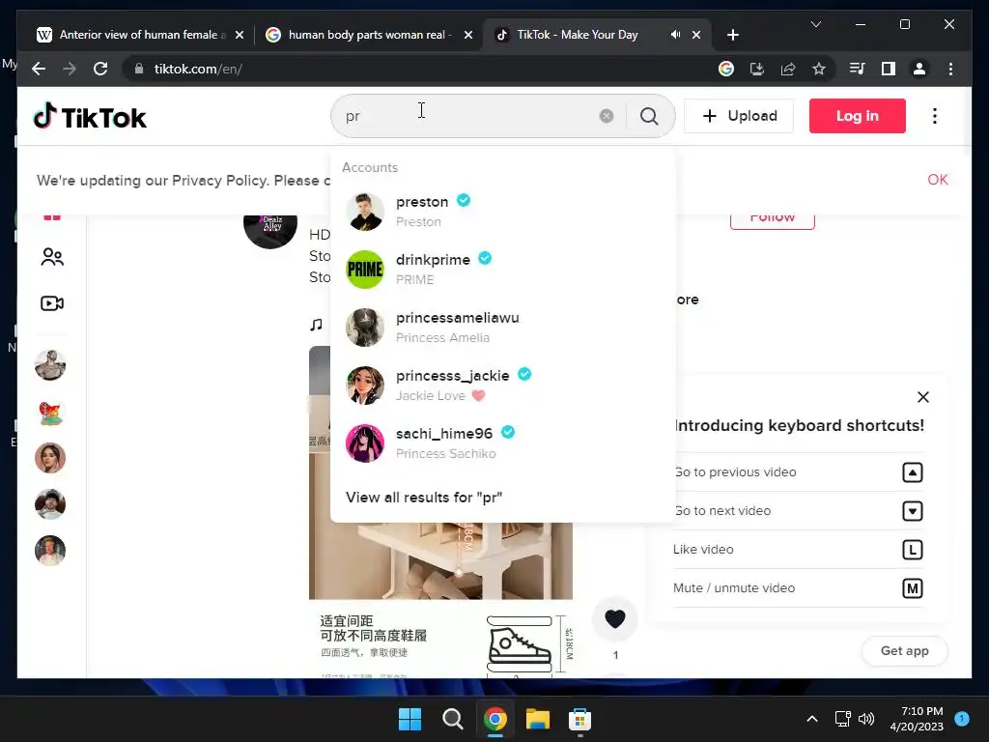This screenshot has width=989, height=742.
Task: Open Microsoft Store from taskbar
Action: pyautogui.click(x=579, y=719)
